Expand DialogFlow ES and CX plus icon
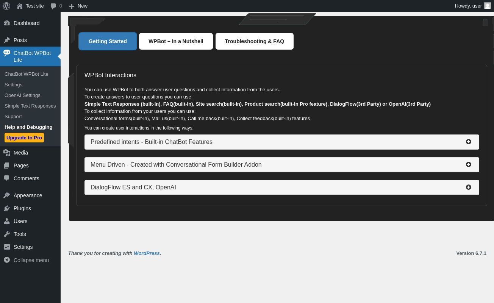 coord(469,187)
